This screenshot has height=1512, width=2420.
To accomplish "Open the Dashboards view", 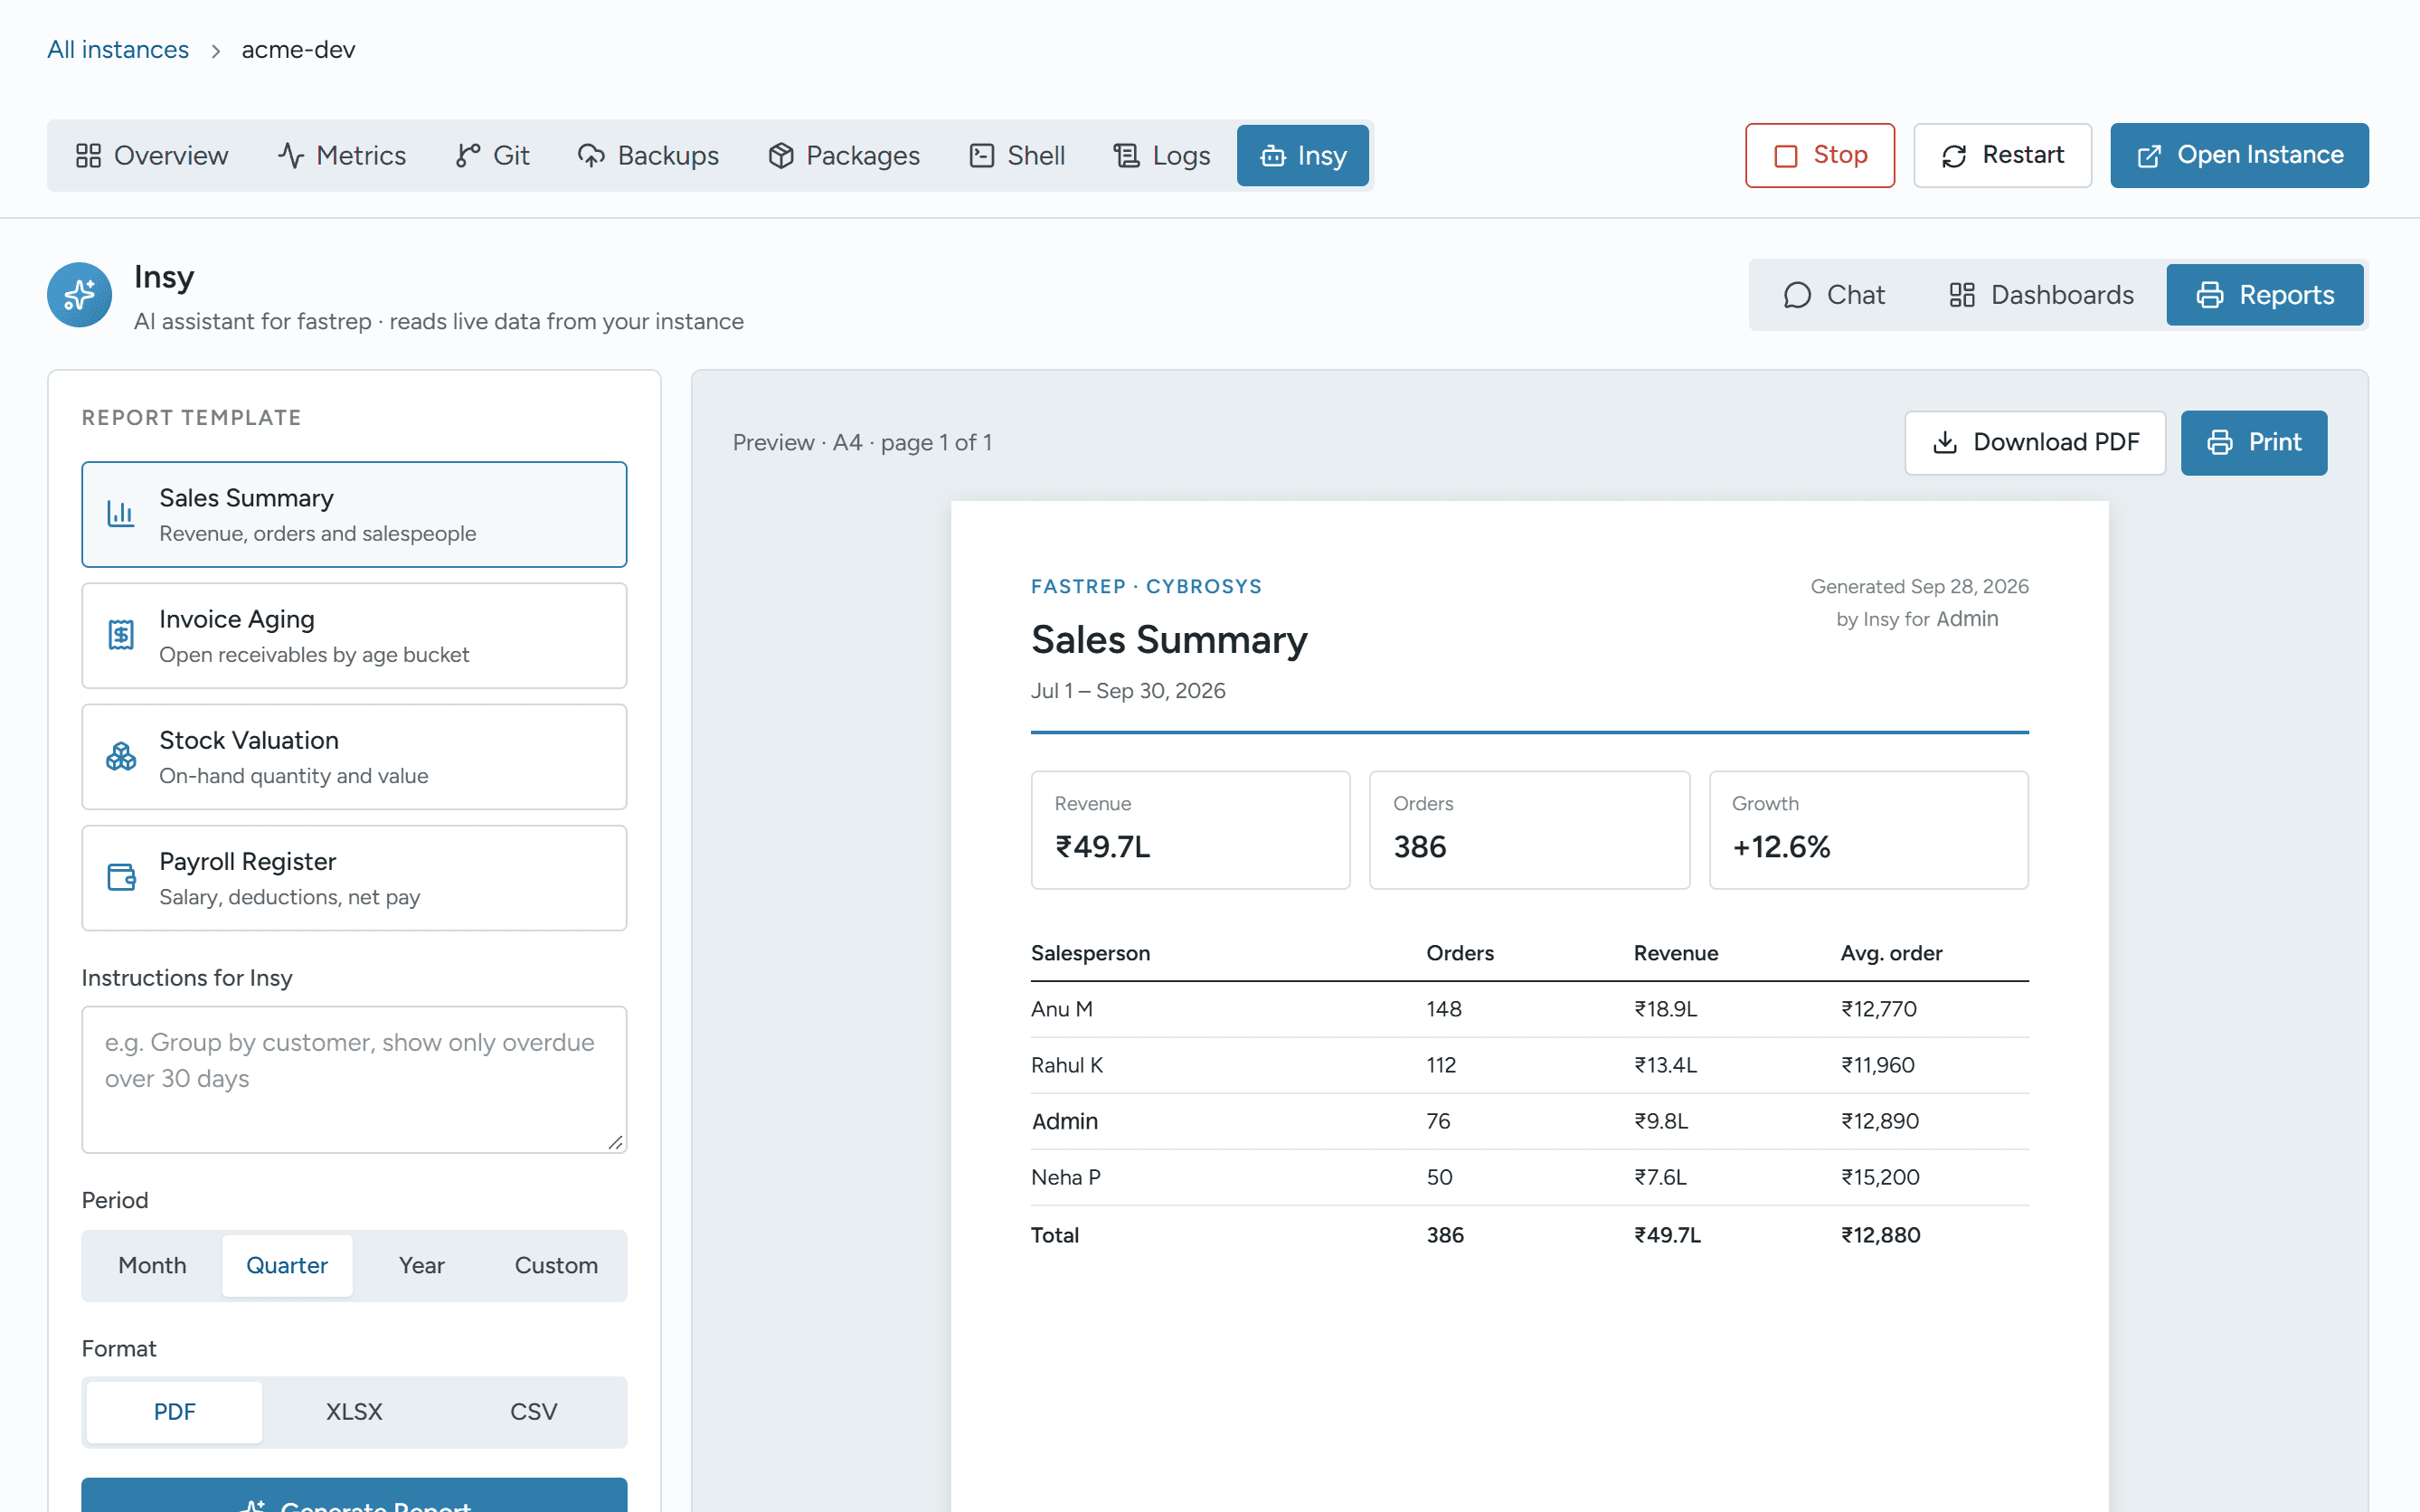I will (2041, 295).
